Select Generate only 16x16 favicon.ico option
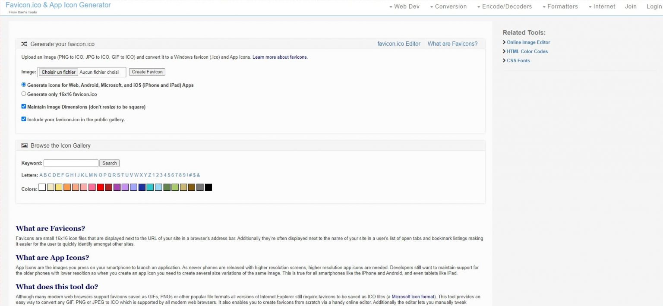Image resolution: width=663 pixels, height=306 pixels. coord(24,94)
